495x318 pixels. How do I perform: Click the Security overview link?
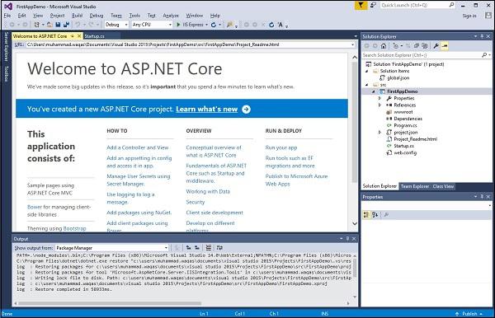[196, 202]
